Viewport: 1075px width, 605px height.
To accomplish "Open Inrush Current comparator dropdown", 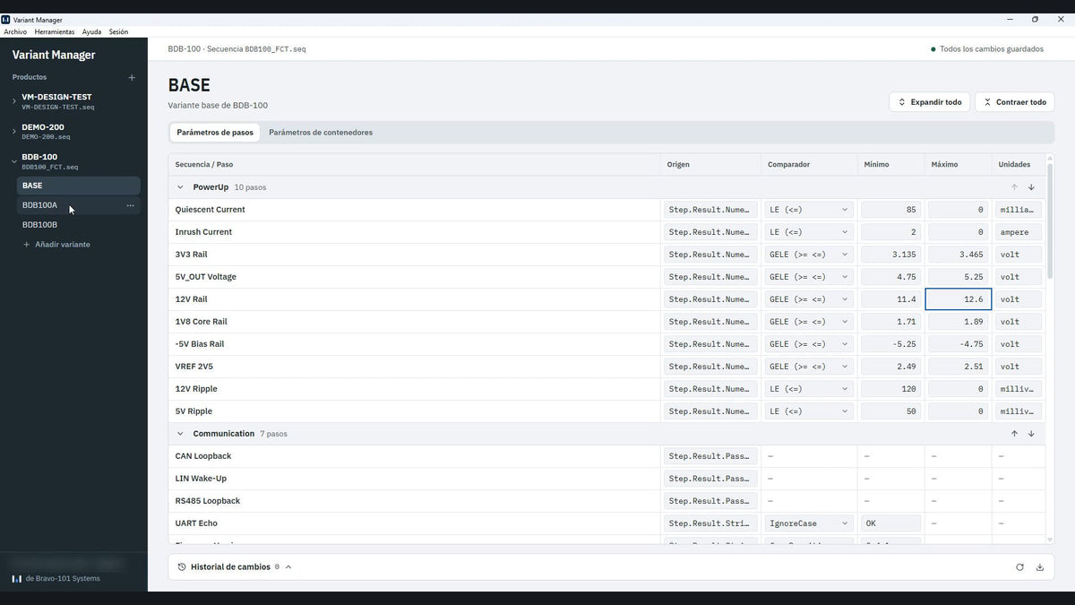I will point(808,232).
